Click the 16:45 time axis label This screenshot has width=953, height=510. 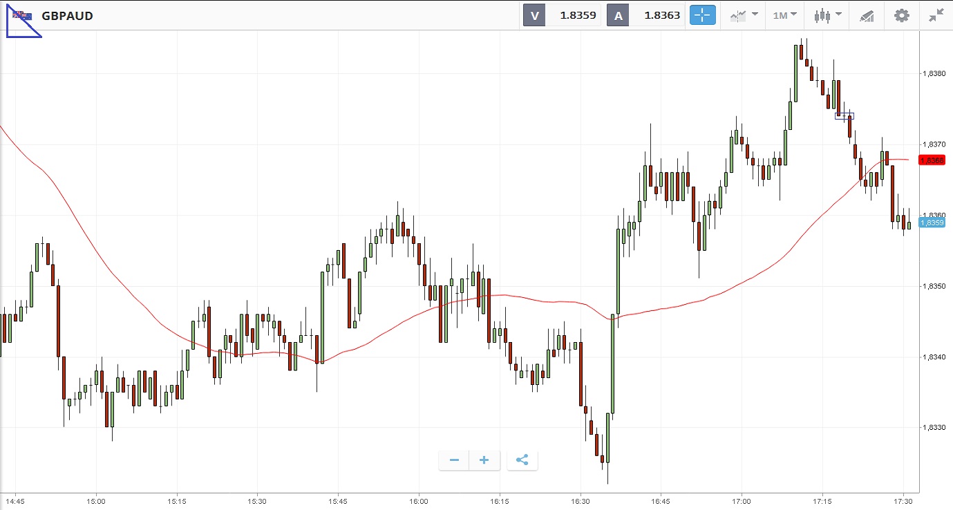pyautogui.click(x=661, y=500)
